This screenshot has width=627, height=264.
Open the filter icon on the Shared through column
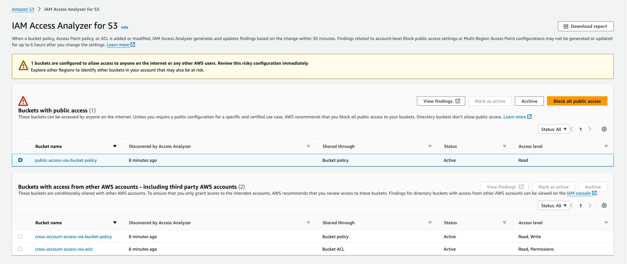coord(430,146)
